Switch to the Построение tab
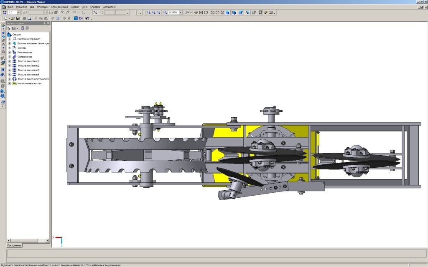 [14, 245]
